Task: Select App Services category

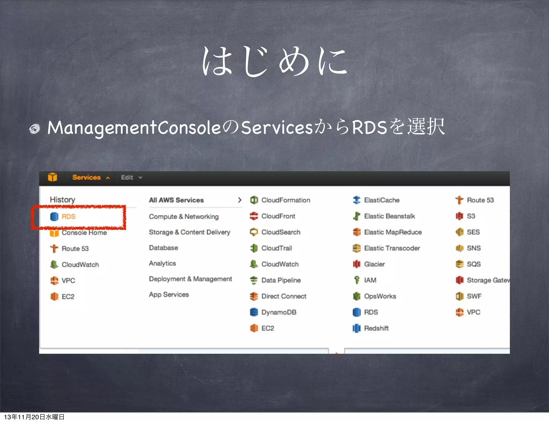Action: [169, 295]
